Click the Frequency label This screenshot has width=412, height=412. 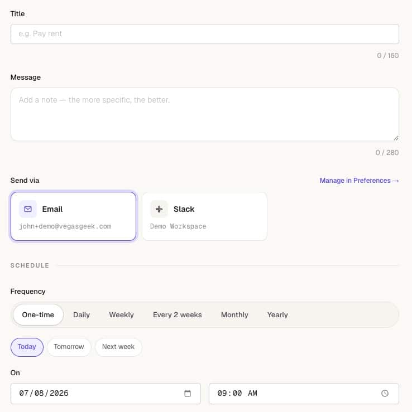point(28,292)
